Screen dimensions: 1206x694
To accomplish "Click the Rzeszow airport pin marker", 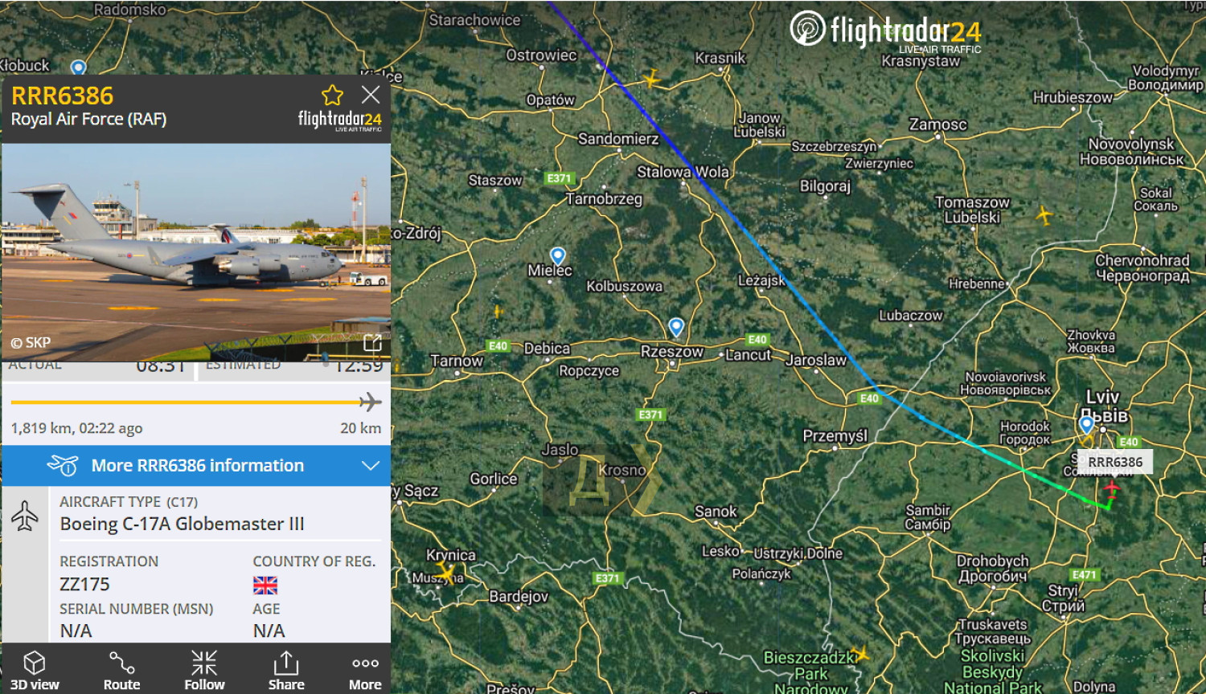I will 676,327.
